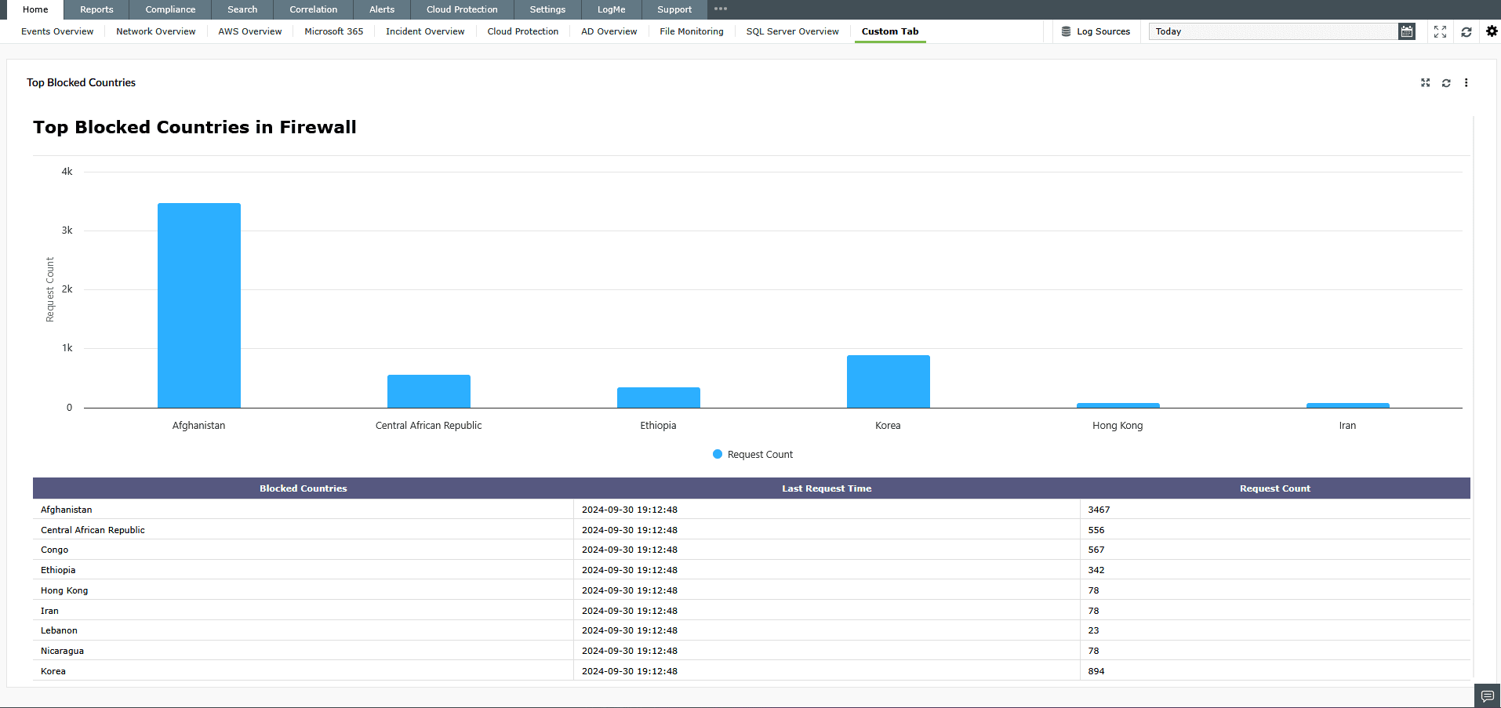
Task: Toggle the Request Count legend item
Action: [751, 454]
